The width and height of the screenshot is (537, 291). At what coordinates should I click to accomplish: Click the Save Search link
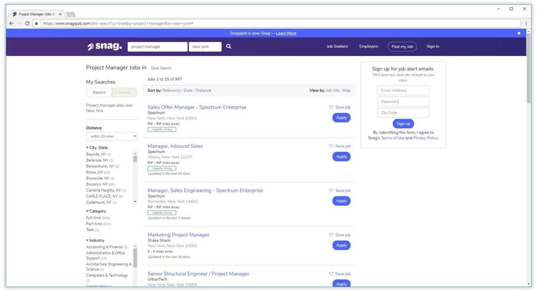pyautogui.click(x=161, y=68)
